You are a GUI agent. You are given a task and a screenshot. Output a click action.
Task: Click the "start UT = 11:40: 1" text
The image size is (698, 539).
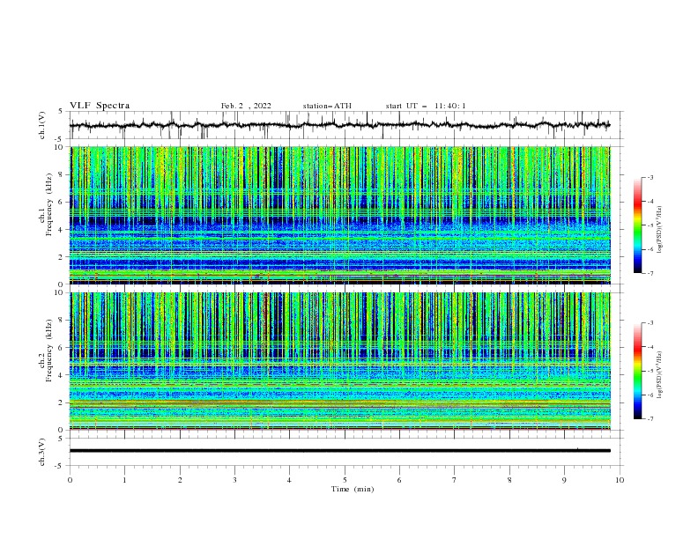click(x=426, y=106)
